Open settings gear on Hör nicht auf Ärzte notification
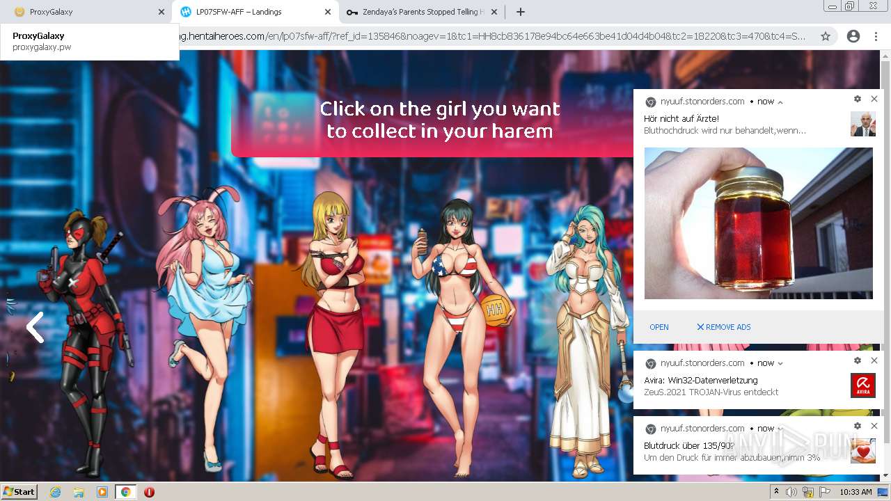 tap(857, 100)
